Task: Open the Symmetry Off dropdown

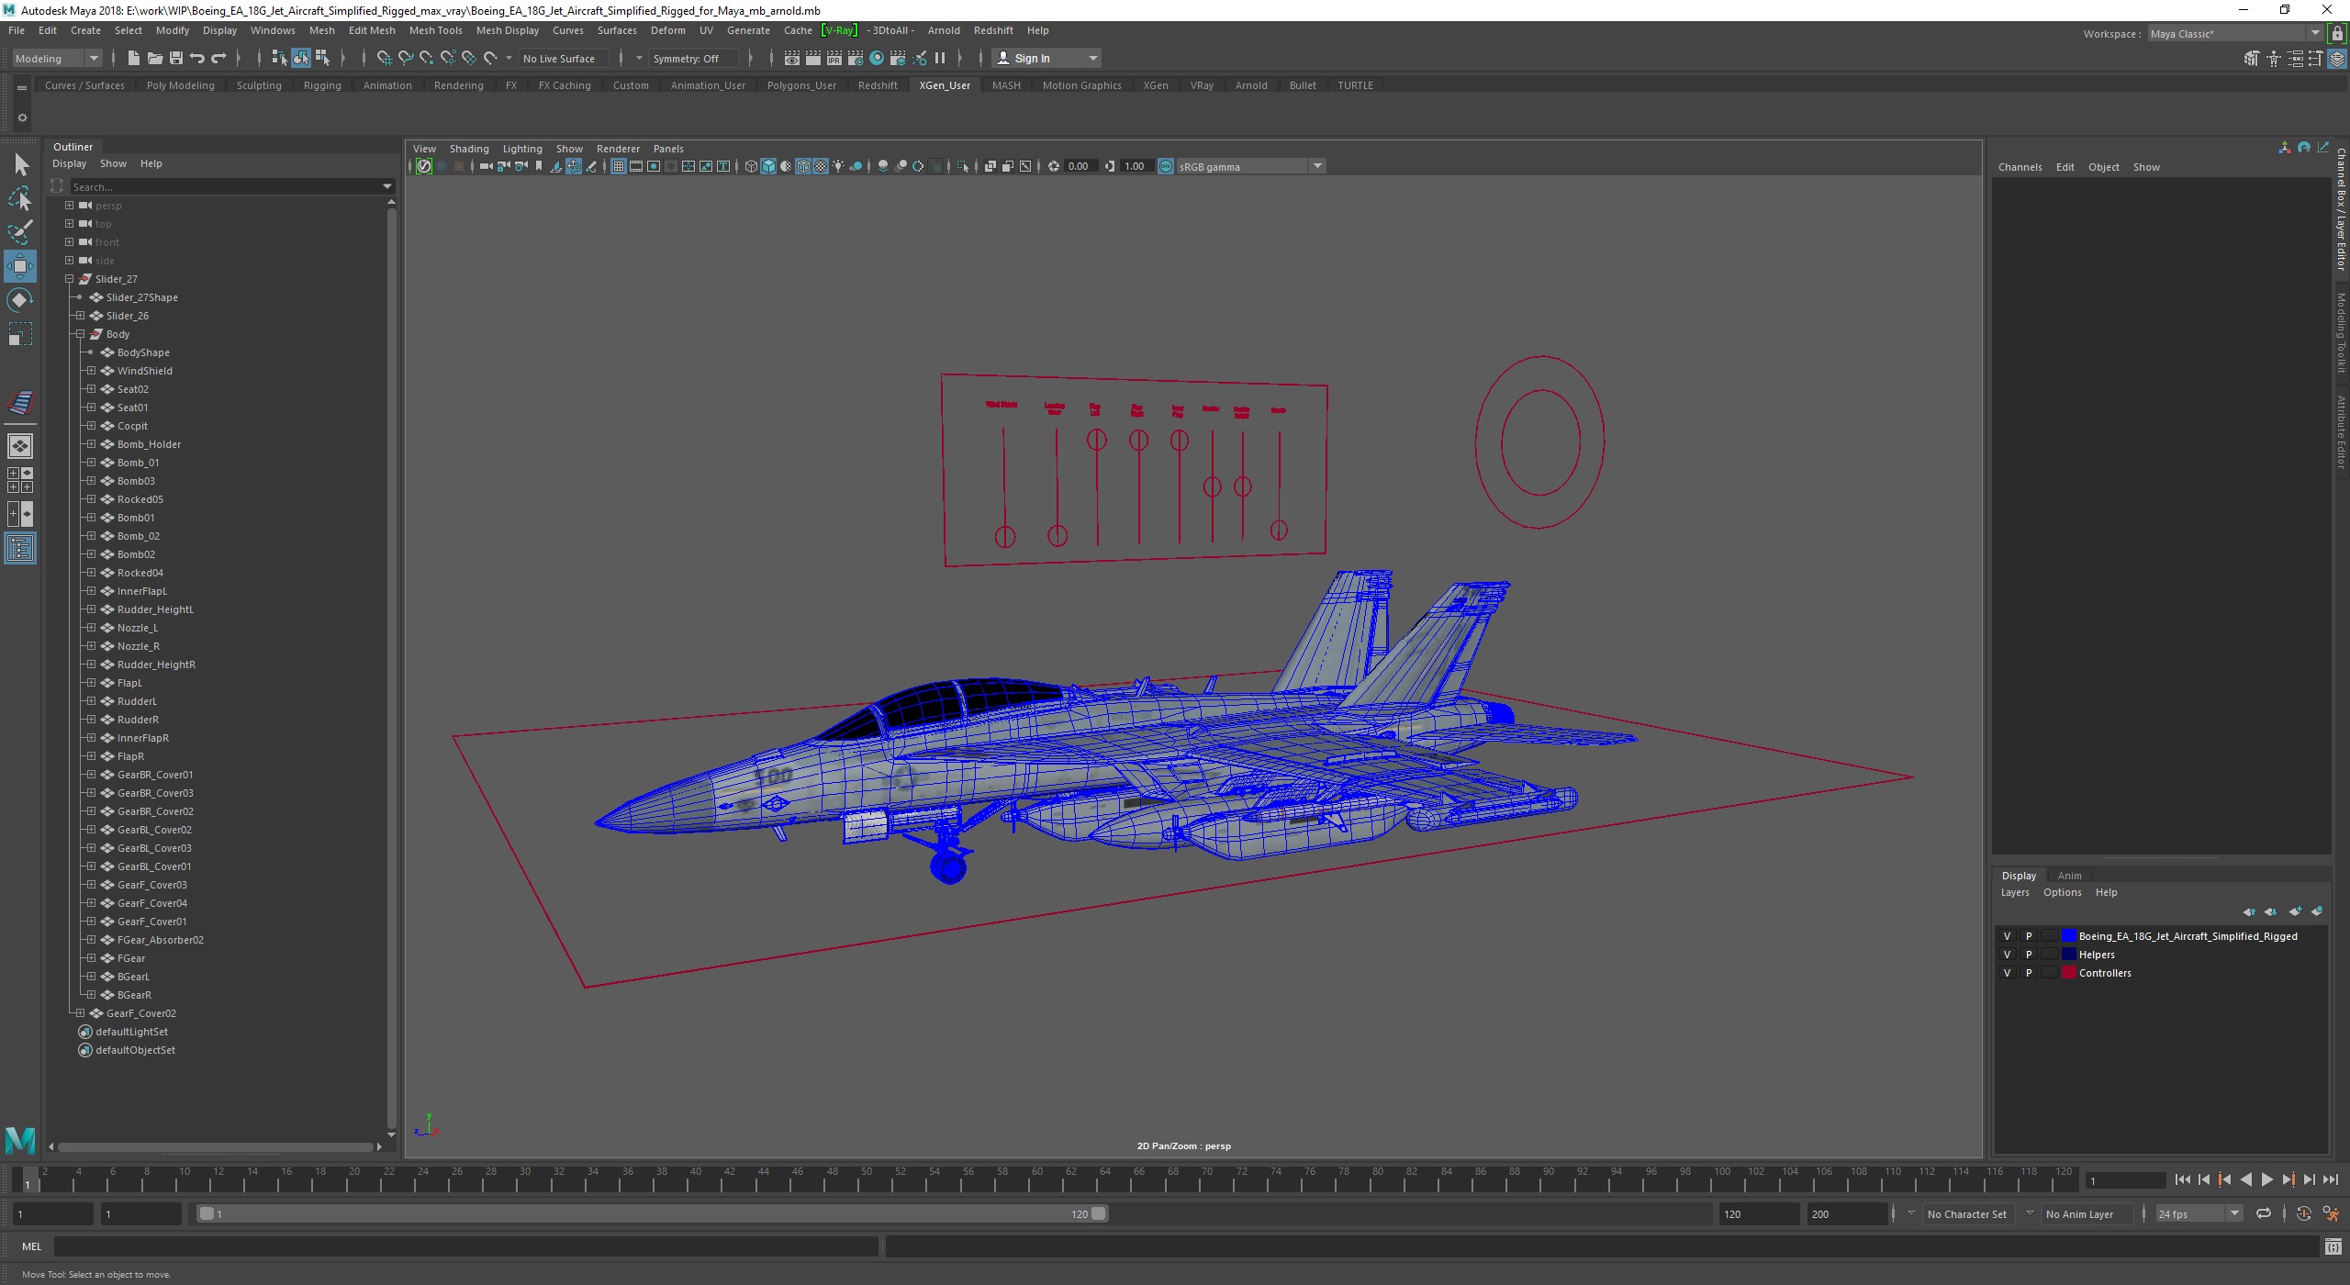Action: tap(694, 58)
